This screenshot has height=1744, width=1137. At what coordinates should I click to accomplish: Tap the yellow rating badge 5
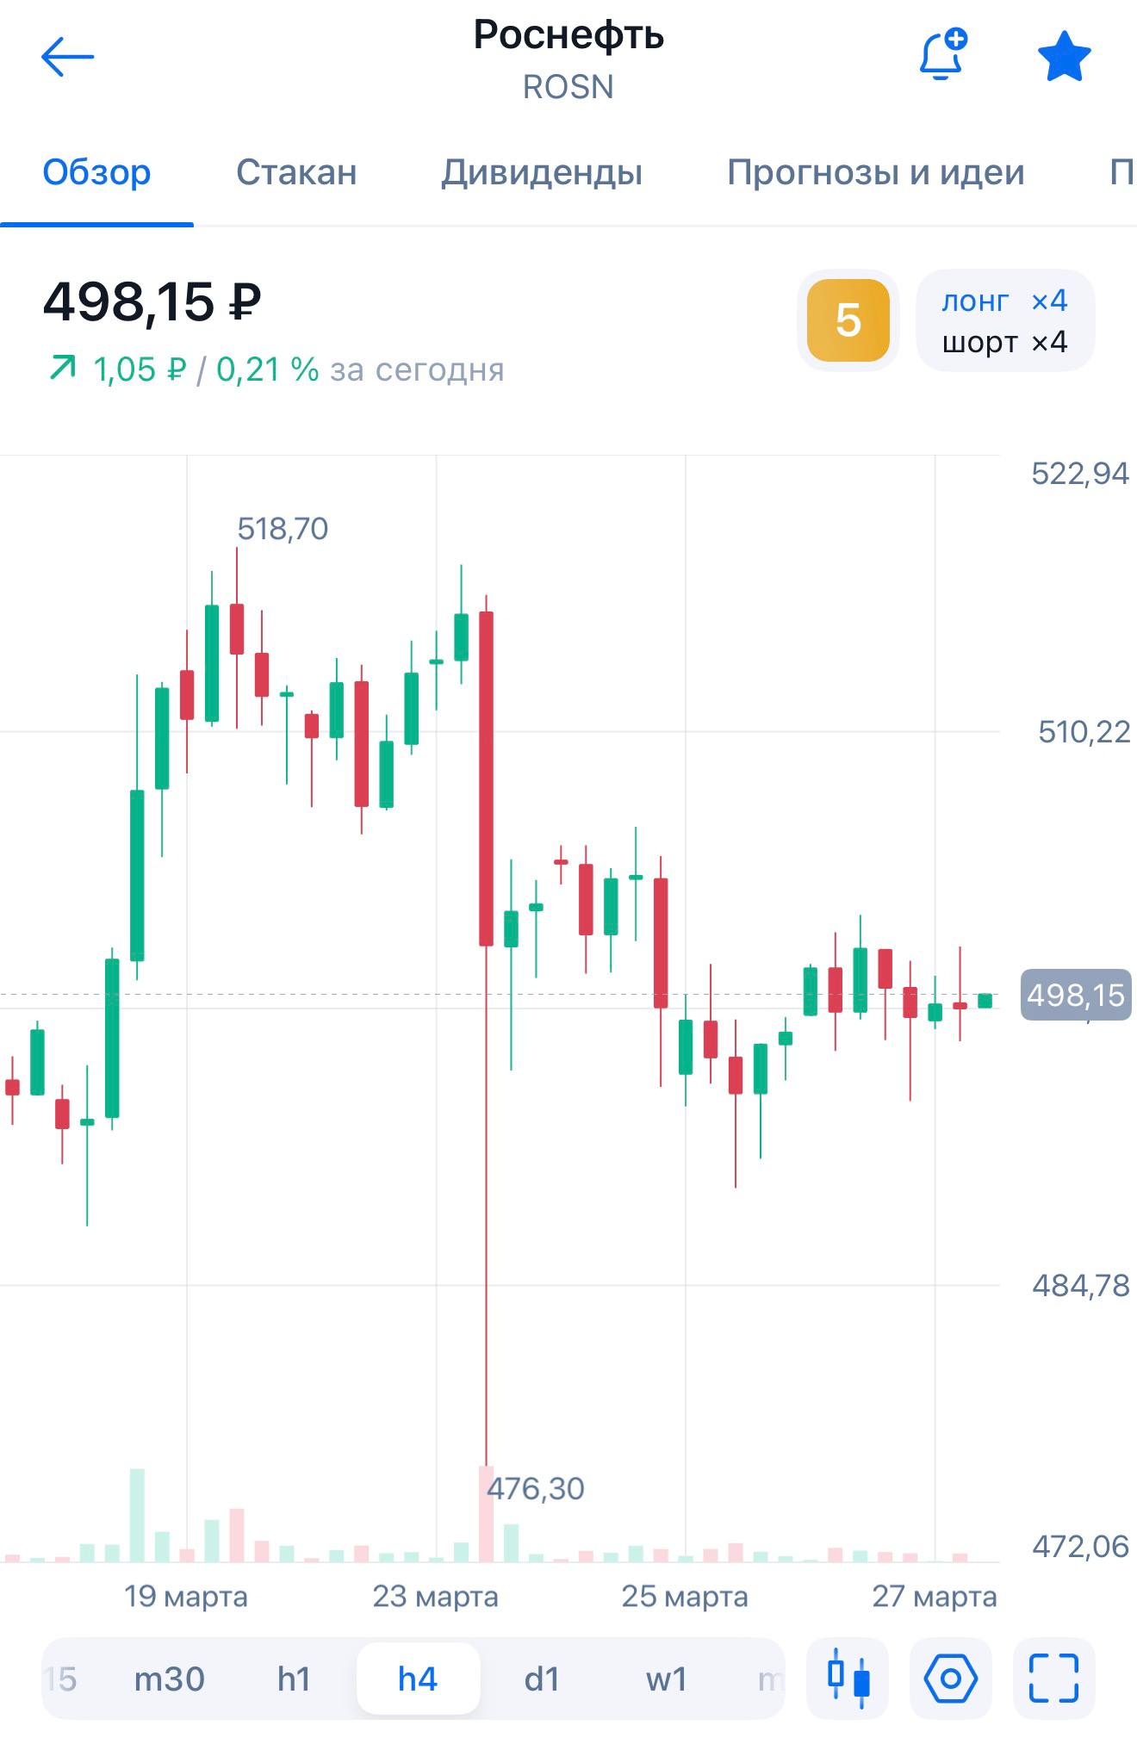(848, 320)
